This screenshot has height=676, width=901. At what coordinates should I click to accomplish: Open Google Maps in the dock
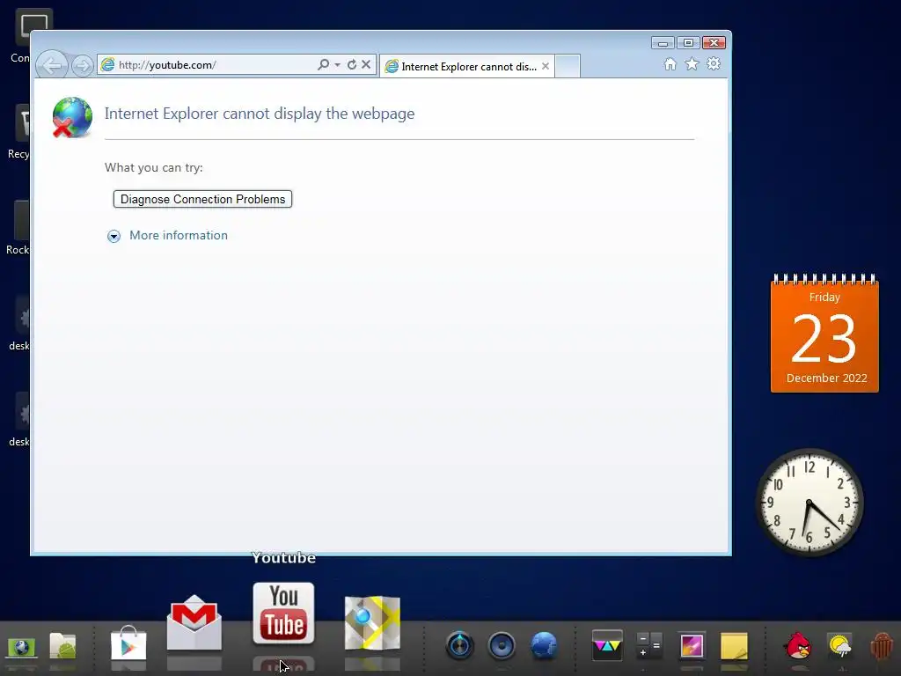pyautogui.click(x=372, y=623)
